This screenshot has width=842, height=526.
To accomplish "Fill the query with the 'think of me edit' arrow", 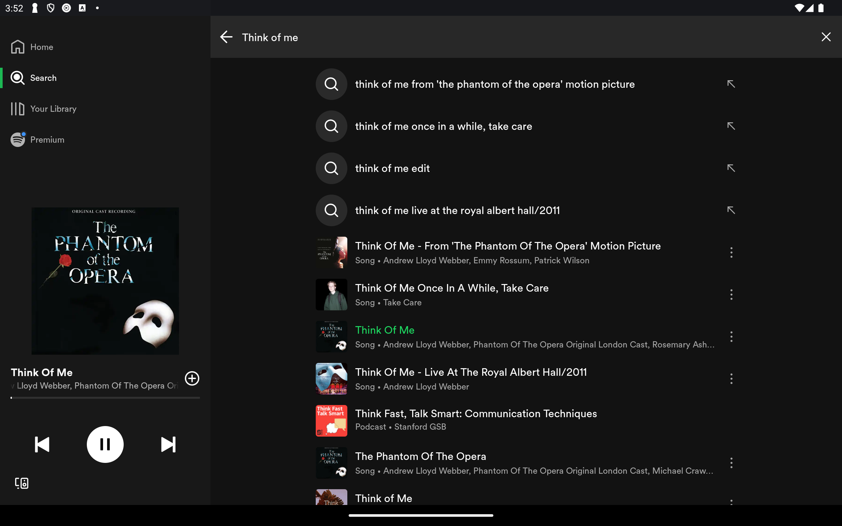I will tap(731, 168).
